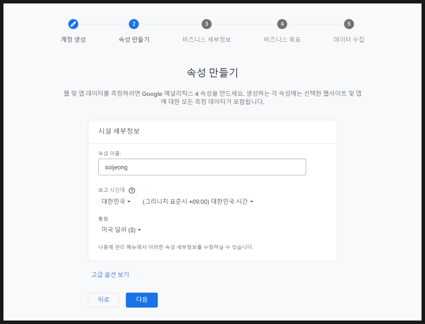
Task: Select the 데이터 수집 step label
Action: click(349, 39)
